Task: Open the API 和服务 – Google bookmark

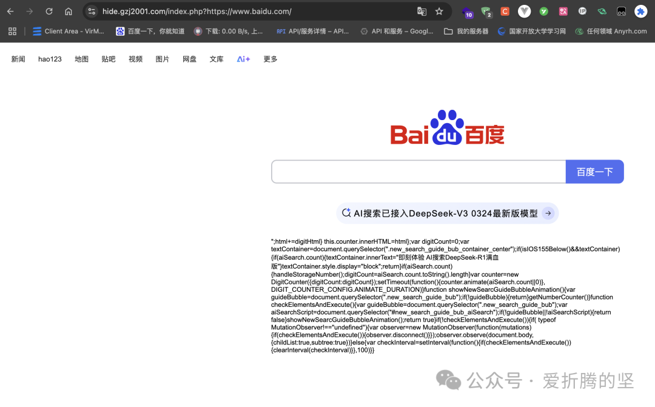Action: (397, 32)
